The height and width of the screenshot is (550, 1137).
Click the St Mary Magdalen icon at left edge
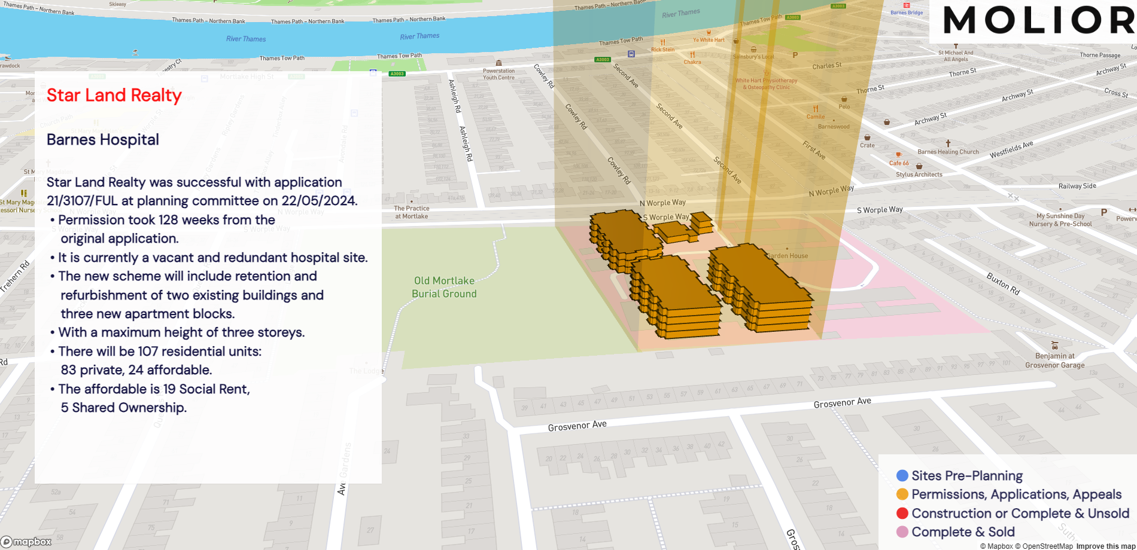point(24,193)
